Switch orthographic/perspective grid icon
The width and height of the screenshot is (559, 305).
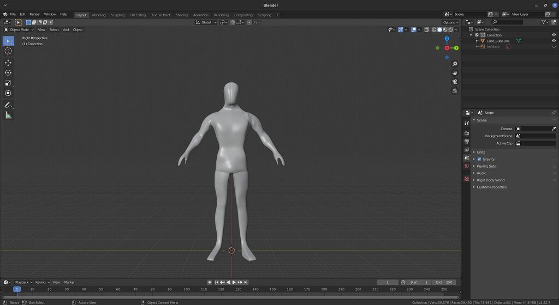(x=455, y=90)
